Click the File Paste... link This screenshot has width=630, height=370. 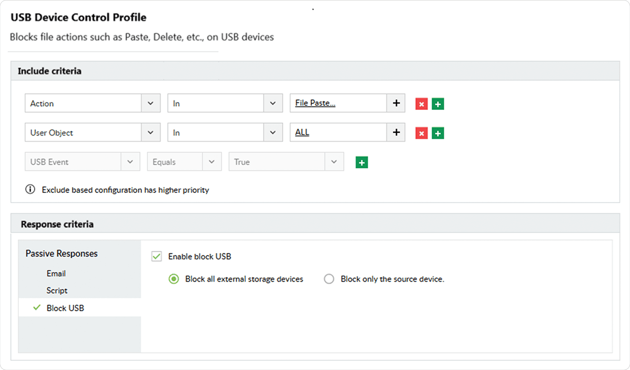[315, 103]
